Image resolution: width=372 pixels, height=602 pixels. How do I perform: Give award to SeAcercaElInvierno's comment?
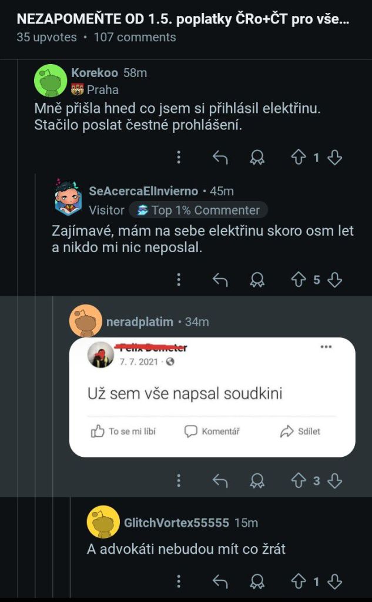tap(257, 280)
